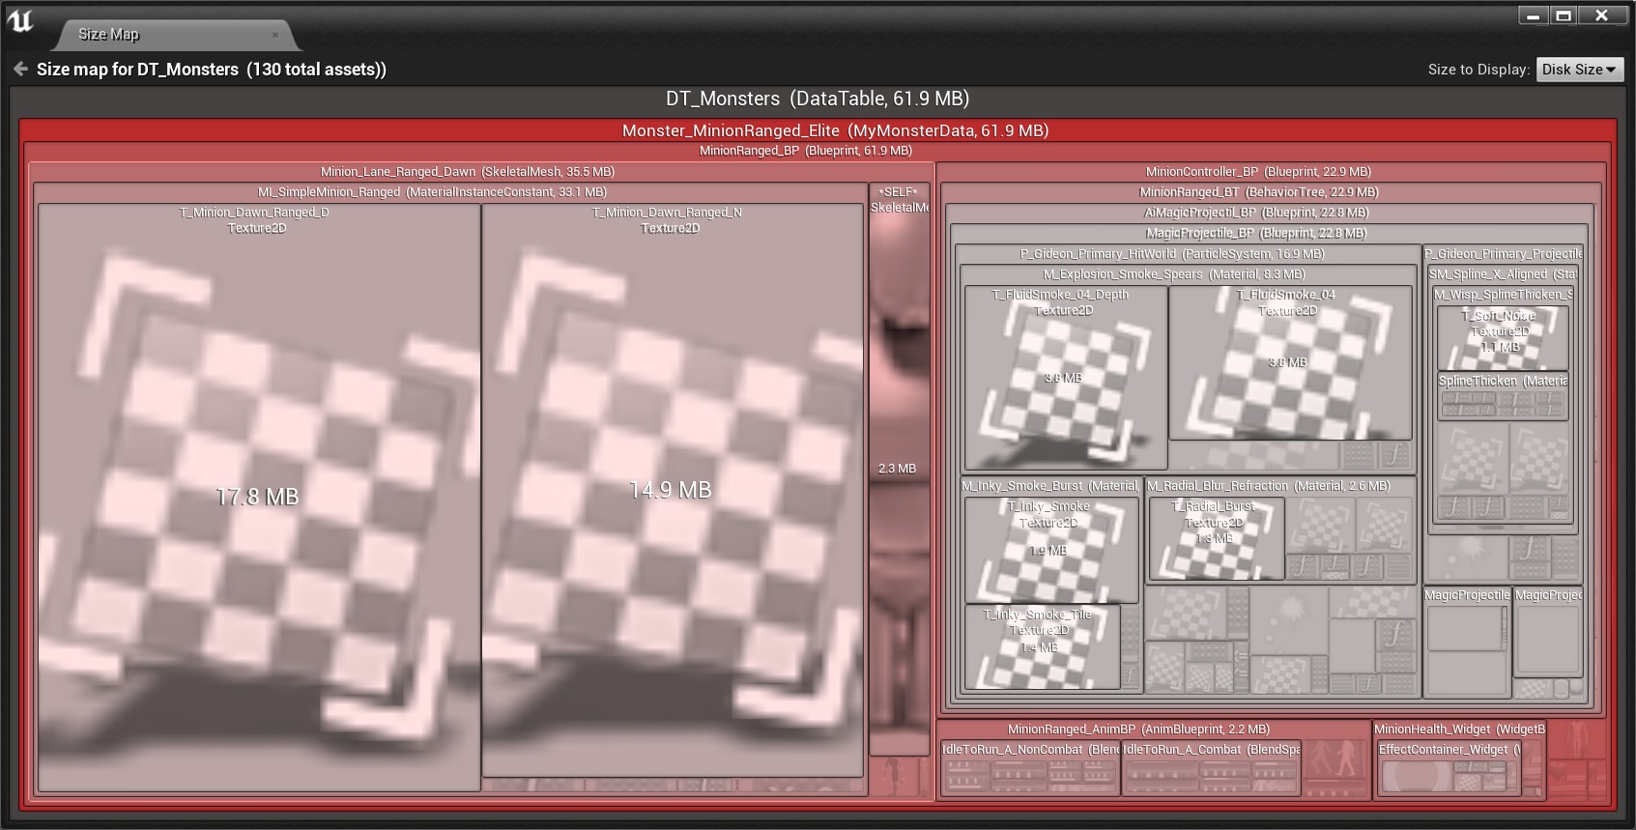Click the 14.9 MB size label
1636x830 pixels.
pyautogui.click(x=671, y=491)
